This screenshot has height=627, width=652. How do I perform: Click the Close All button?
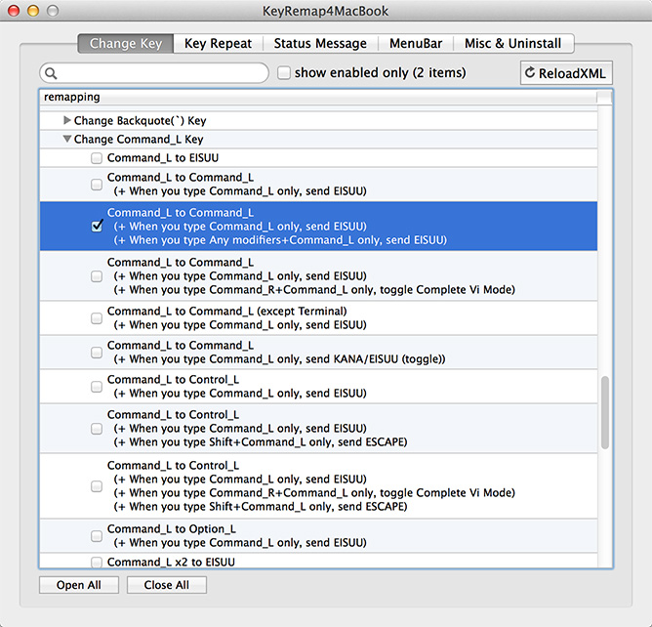coord(167,585)
